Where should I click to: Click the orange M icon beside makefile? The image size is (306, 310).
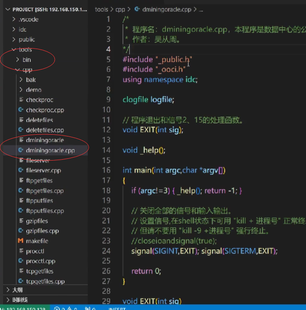tap(21, 241)
